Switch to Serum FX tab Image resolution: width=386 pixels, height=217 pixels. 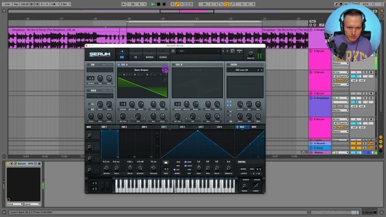tap(135, 55)
